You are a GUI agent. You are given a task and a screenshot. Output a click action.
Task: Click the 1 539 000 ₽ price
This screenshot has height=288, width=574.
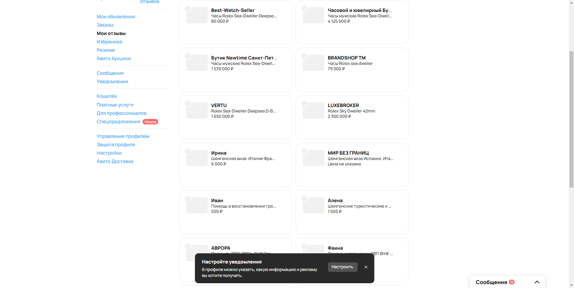[x=222, y=69]
